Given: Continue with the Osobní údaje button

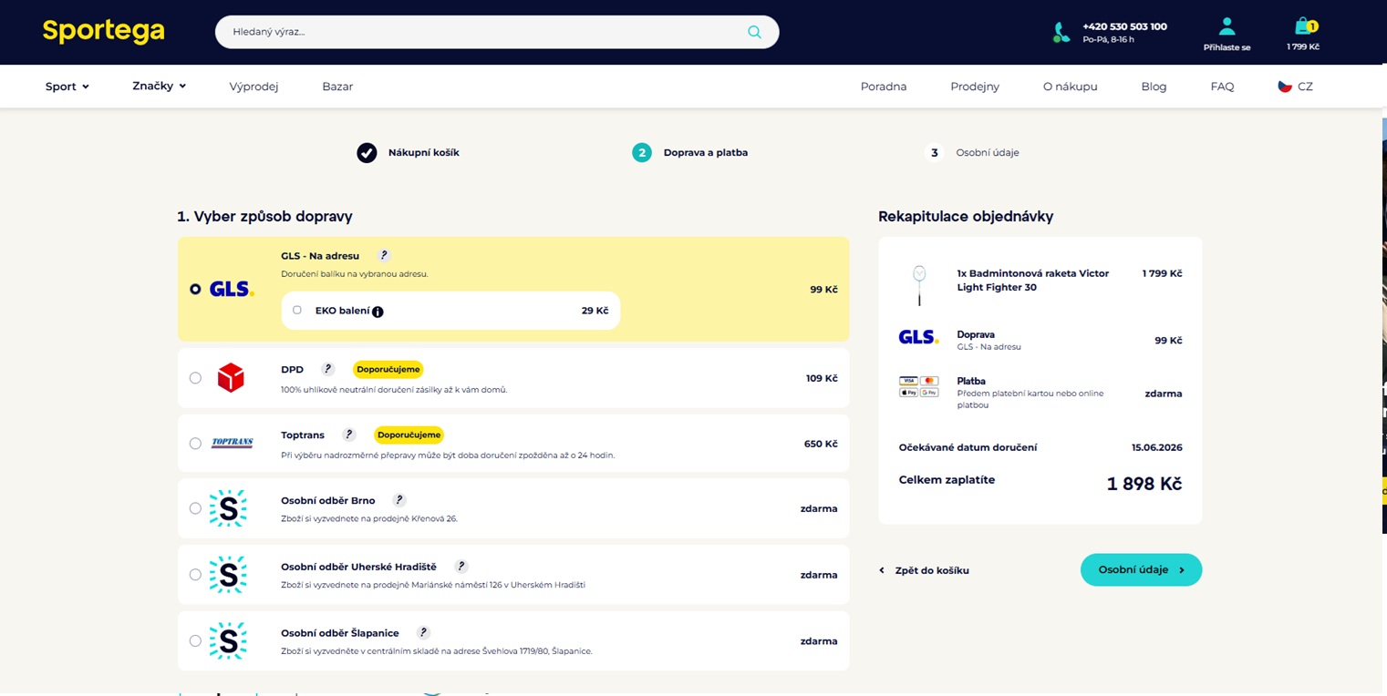Looking at the screenshot, I should [x=1141, y=569].
